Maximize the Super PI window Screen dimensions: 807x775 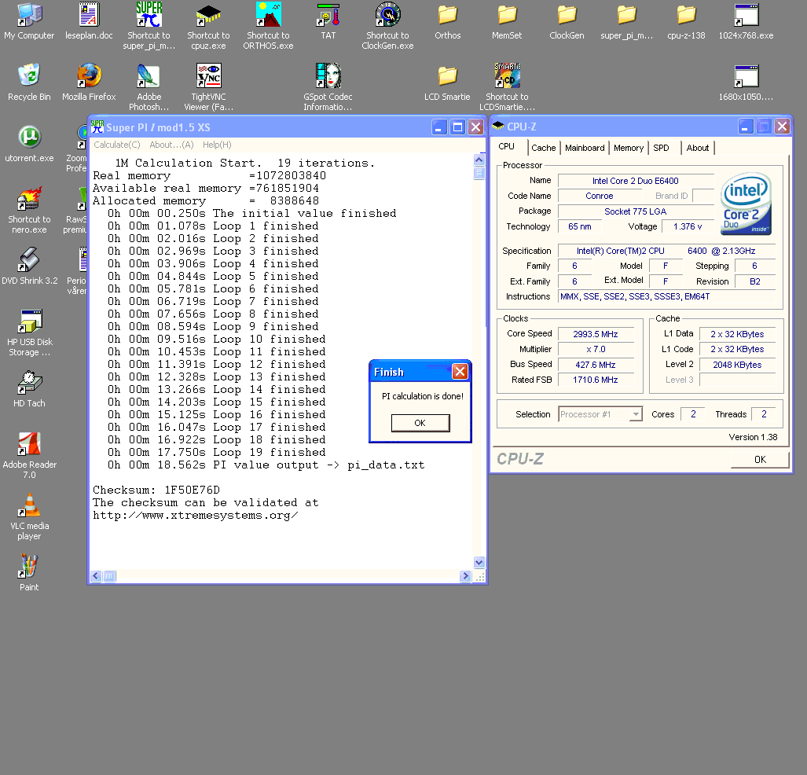pos(457,127)
